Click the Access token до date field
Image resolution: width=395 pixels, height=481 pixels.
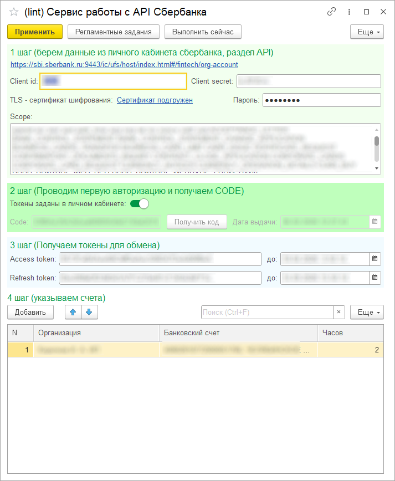coord(325,259)
